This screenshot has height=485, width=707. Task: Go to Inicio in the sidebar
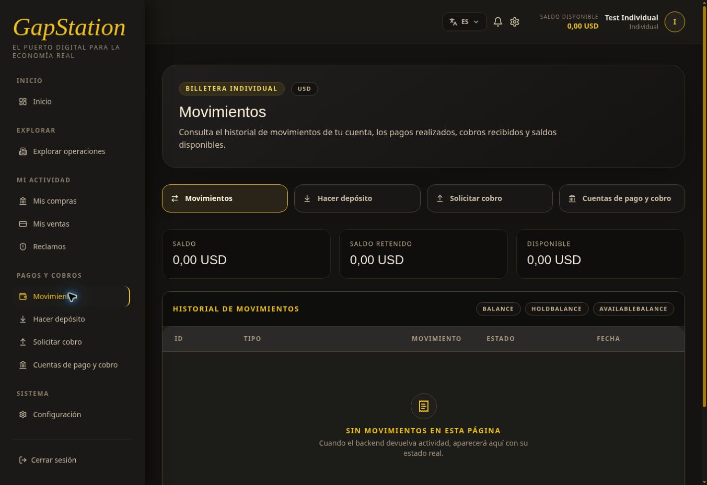coord(72,102)
